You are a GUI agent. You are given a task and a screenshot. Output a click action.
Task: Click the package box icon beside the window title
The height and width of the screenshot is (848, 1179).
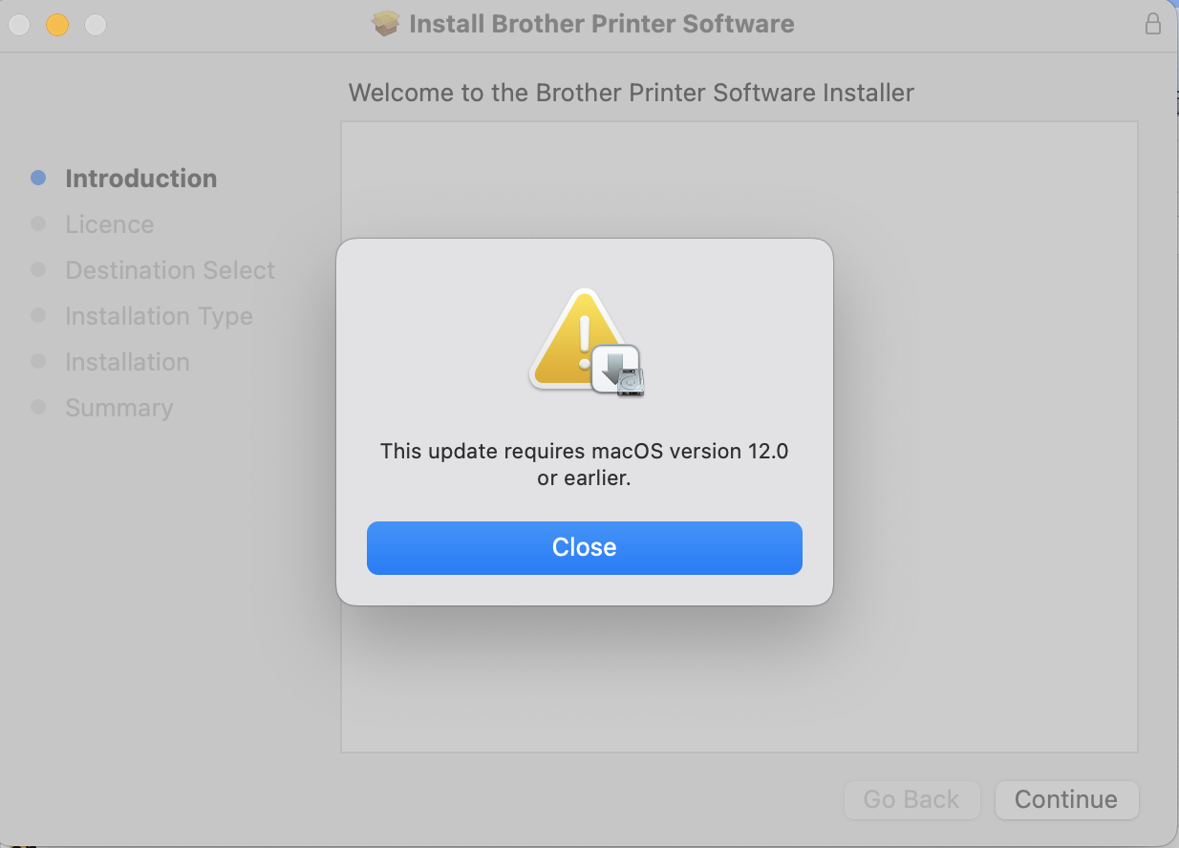pos(386,24)
